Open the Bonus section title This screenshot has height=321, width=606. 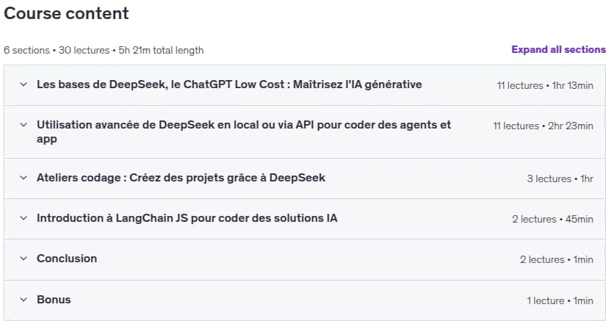click(x=54, y=300)
